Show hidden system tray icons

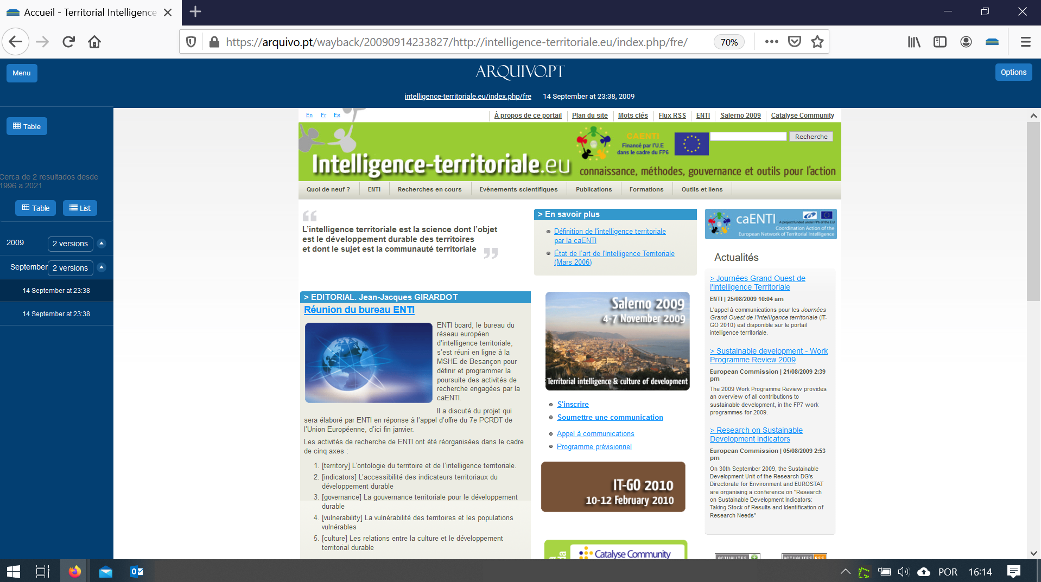pyautogui.click(x=845, y=571)
